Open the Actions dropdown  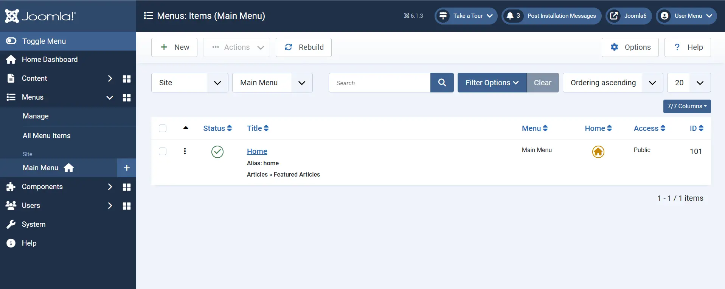point(236,47)
